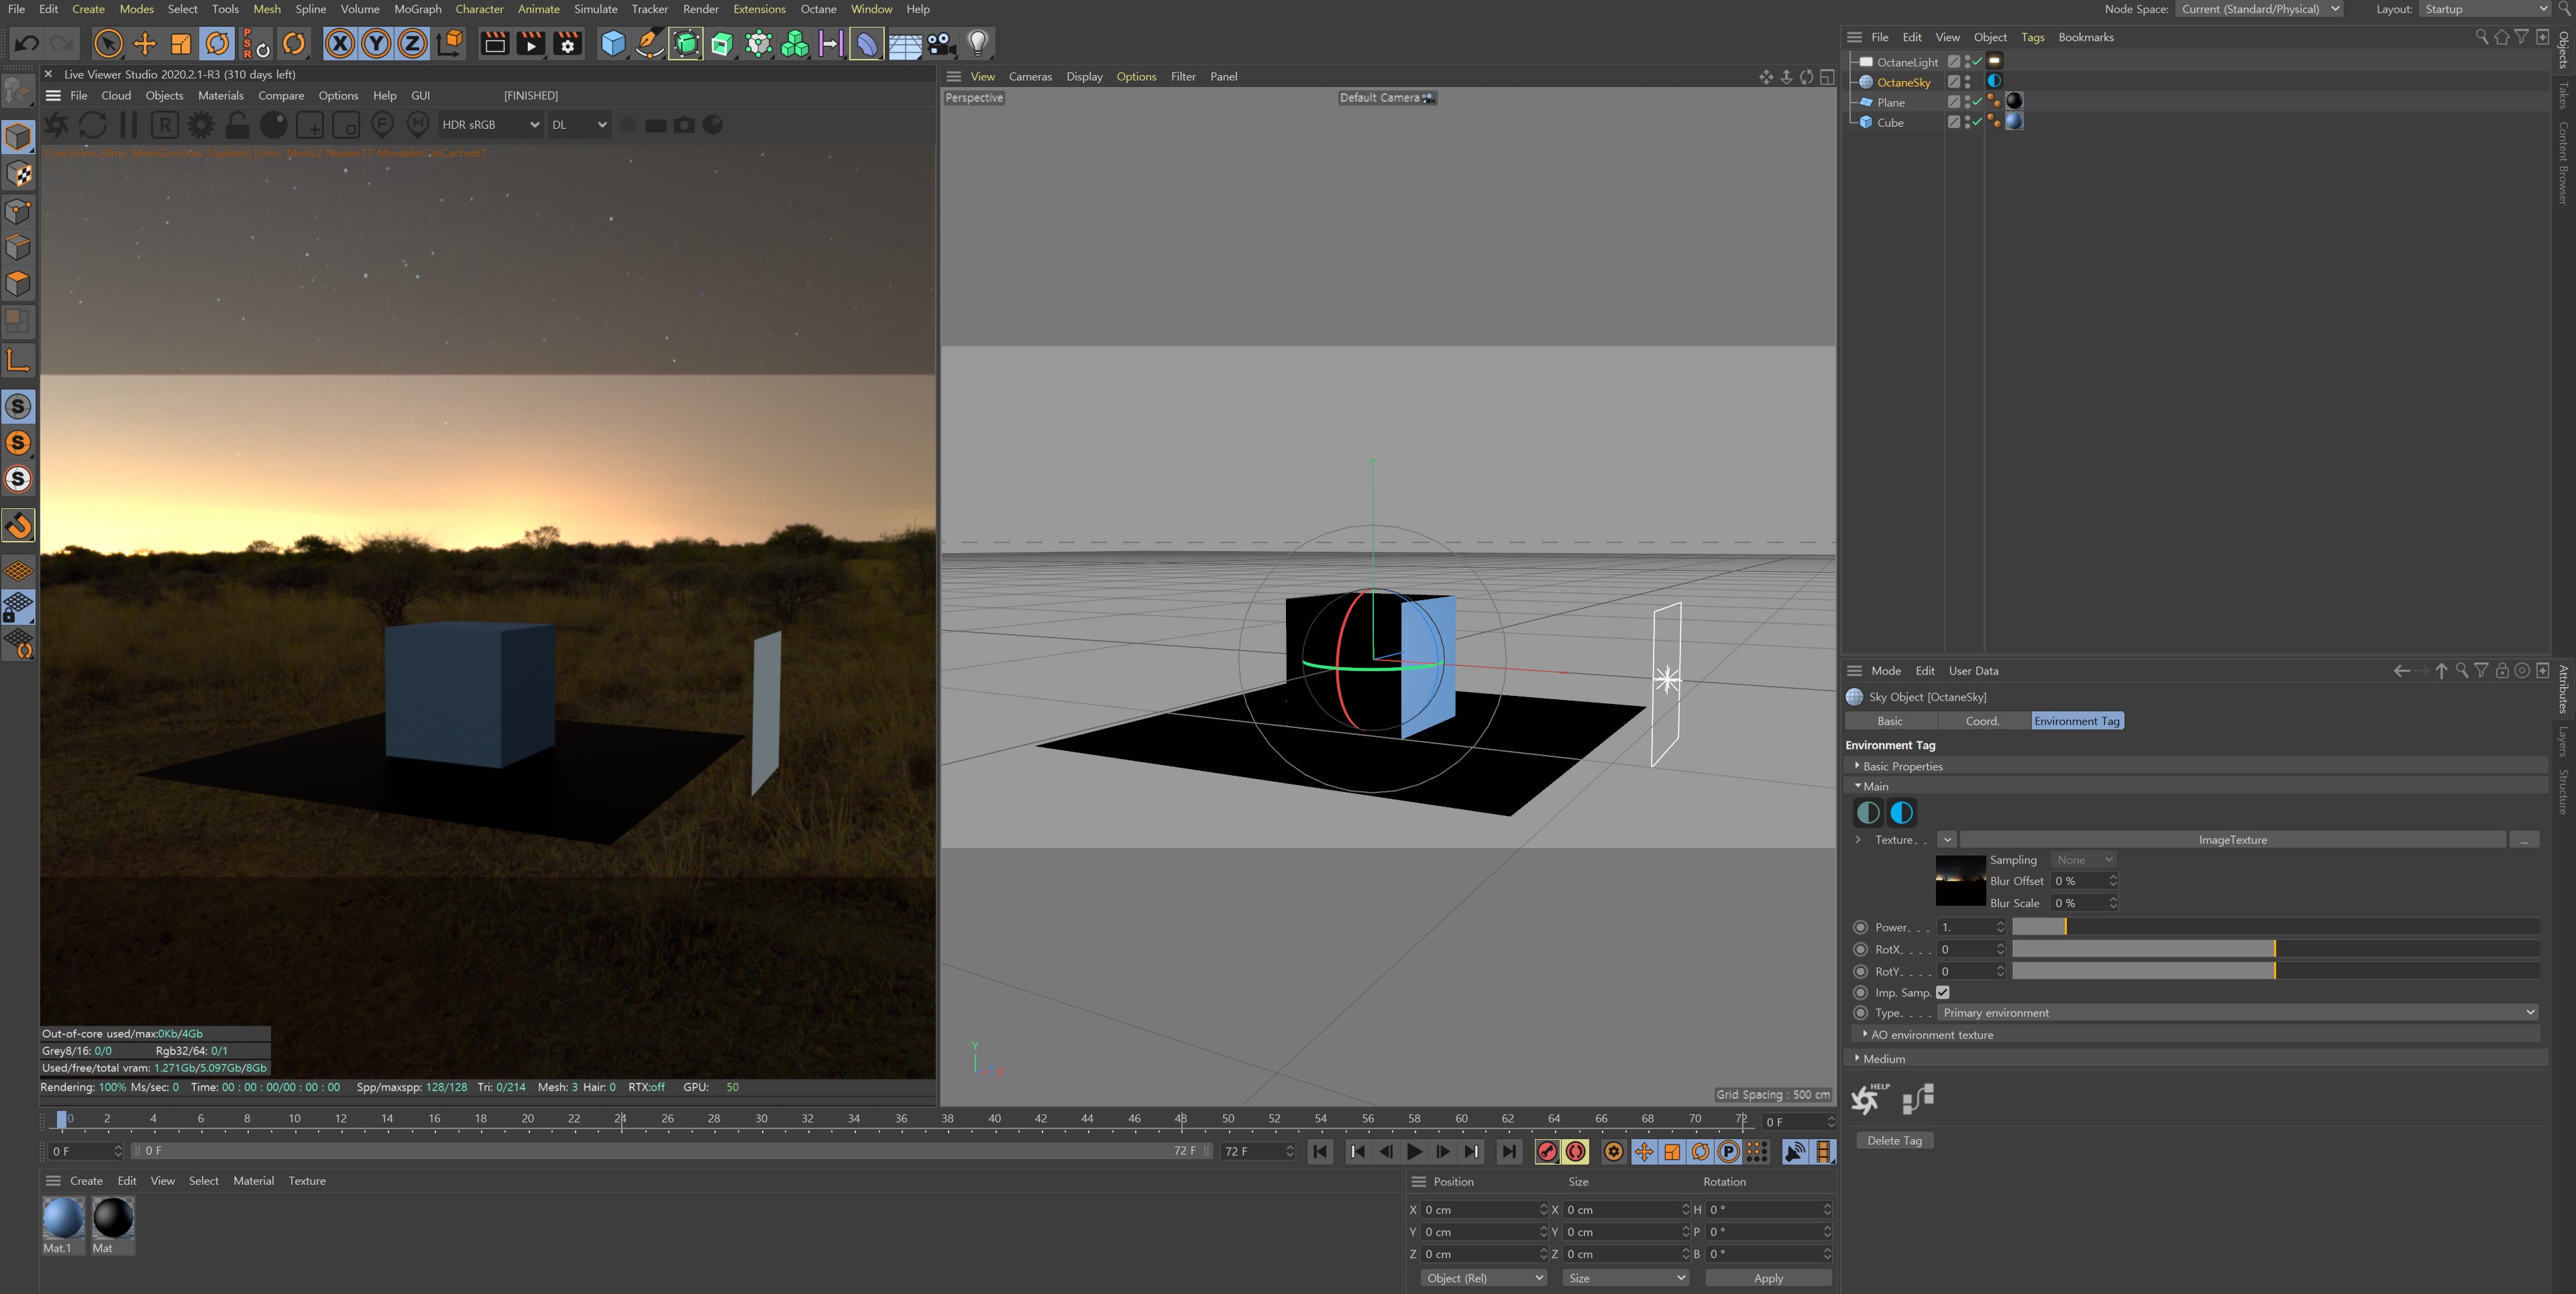Open the Object (Rel) coordinate dropdown
Screen dimensions: 2576x1294
click(x=1484, y=1278)
